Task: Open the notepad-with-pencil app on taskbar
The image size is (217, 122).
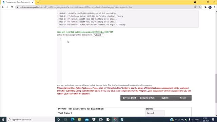Action: tap(108, 120)
